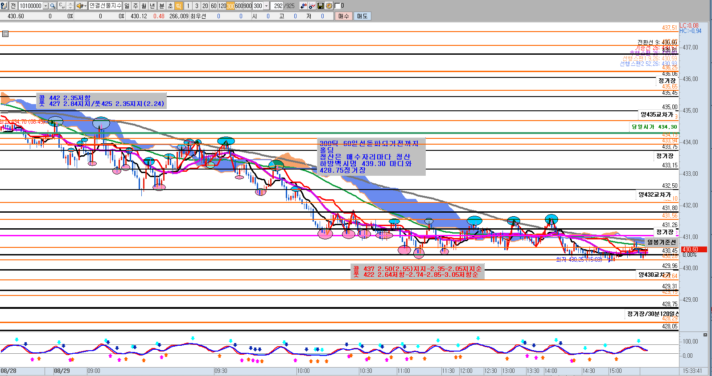Expand the tick interval 300 dropdown

[x=266, y=6]
